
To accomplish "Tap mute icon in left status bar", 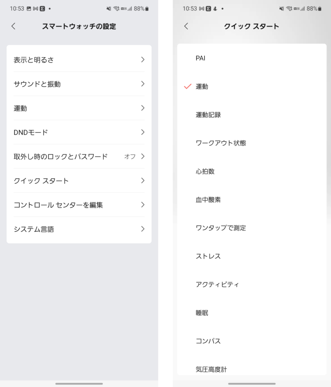I will coord(109,9).
